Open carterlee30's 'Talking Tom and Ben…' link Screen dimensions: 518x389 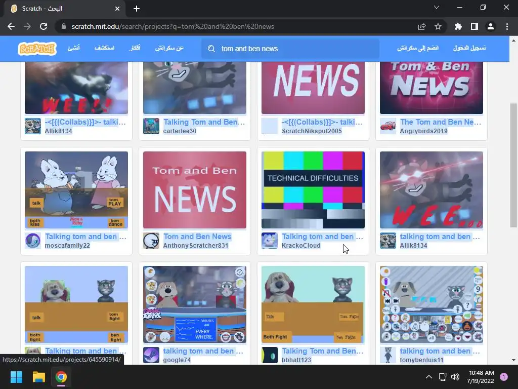pos(204,122)
